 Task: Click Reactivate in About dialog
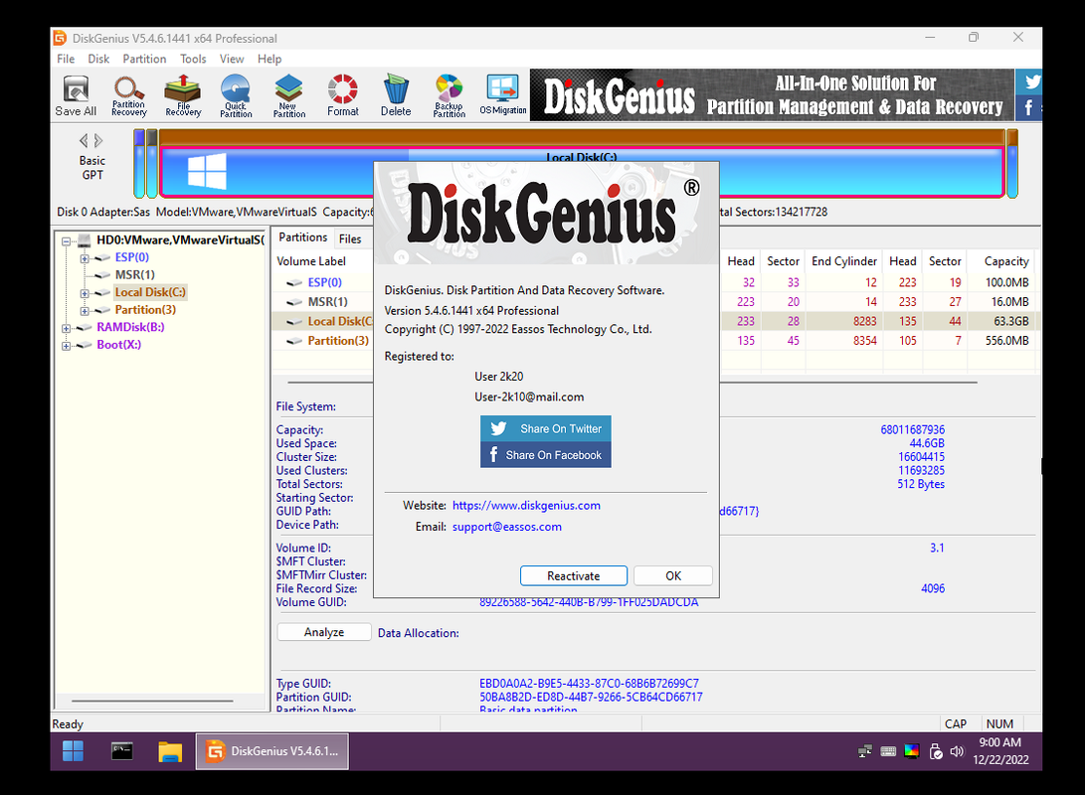pyautogui.click(x=574, y=575)
